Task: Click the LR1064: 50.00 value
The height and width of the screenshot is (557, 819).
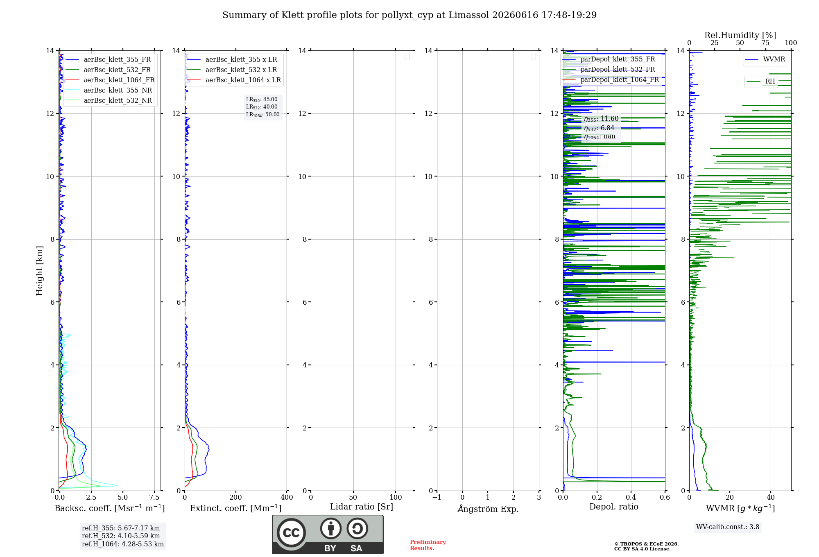Action: click(x=263, y=115)
